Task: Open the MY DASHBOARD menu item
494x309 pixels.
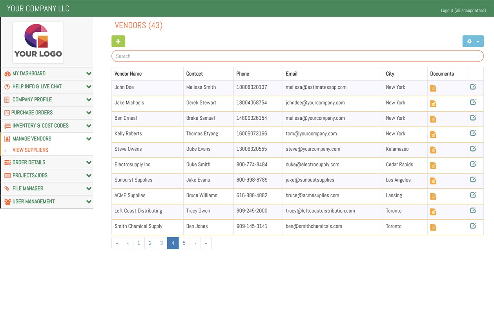Action: click(x=47, y=73)
